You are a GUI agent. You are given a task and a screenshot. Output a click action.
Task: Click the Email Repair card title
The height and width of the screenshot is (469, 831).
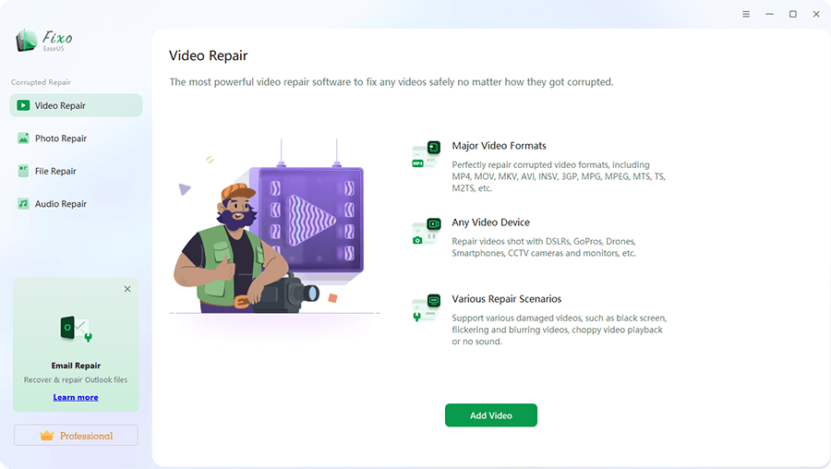click(76, 365)
